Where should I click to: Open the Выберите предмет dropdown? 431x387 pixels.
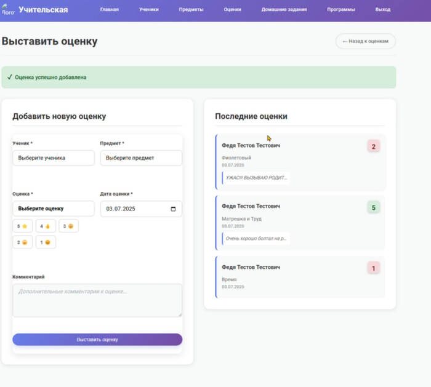(141, 158)
